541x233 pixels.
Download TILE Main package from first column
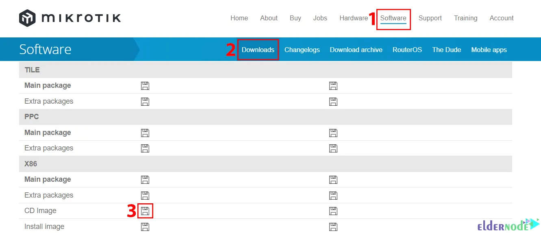145,86
